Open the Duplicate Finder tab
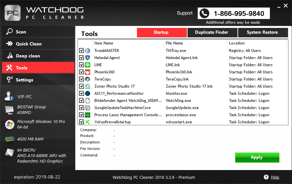Image resolution: width=292 pixels, height=184 pixels. [213, 32]
